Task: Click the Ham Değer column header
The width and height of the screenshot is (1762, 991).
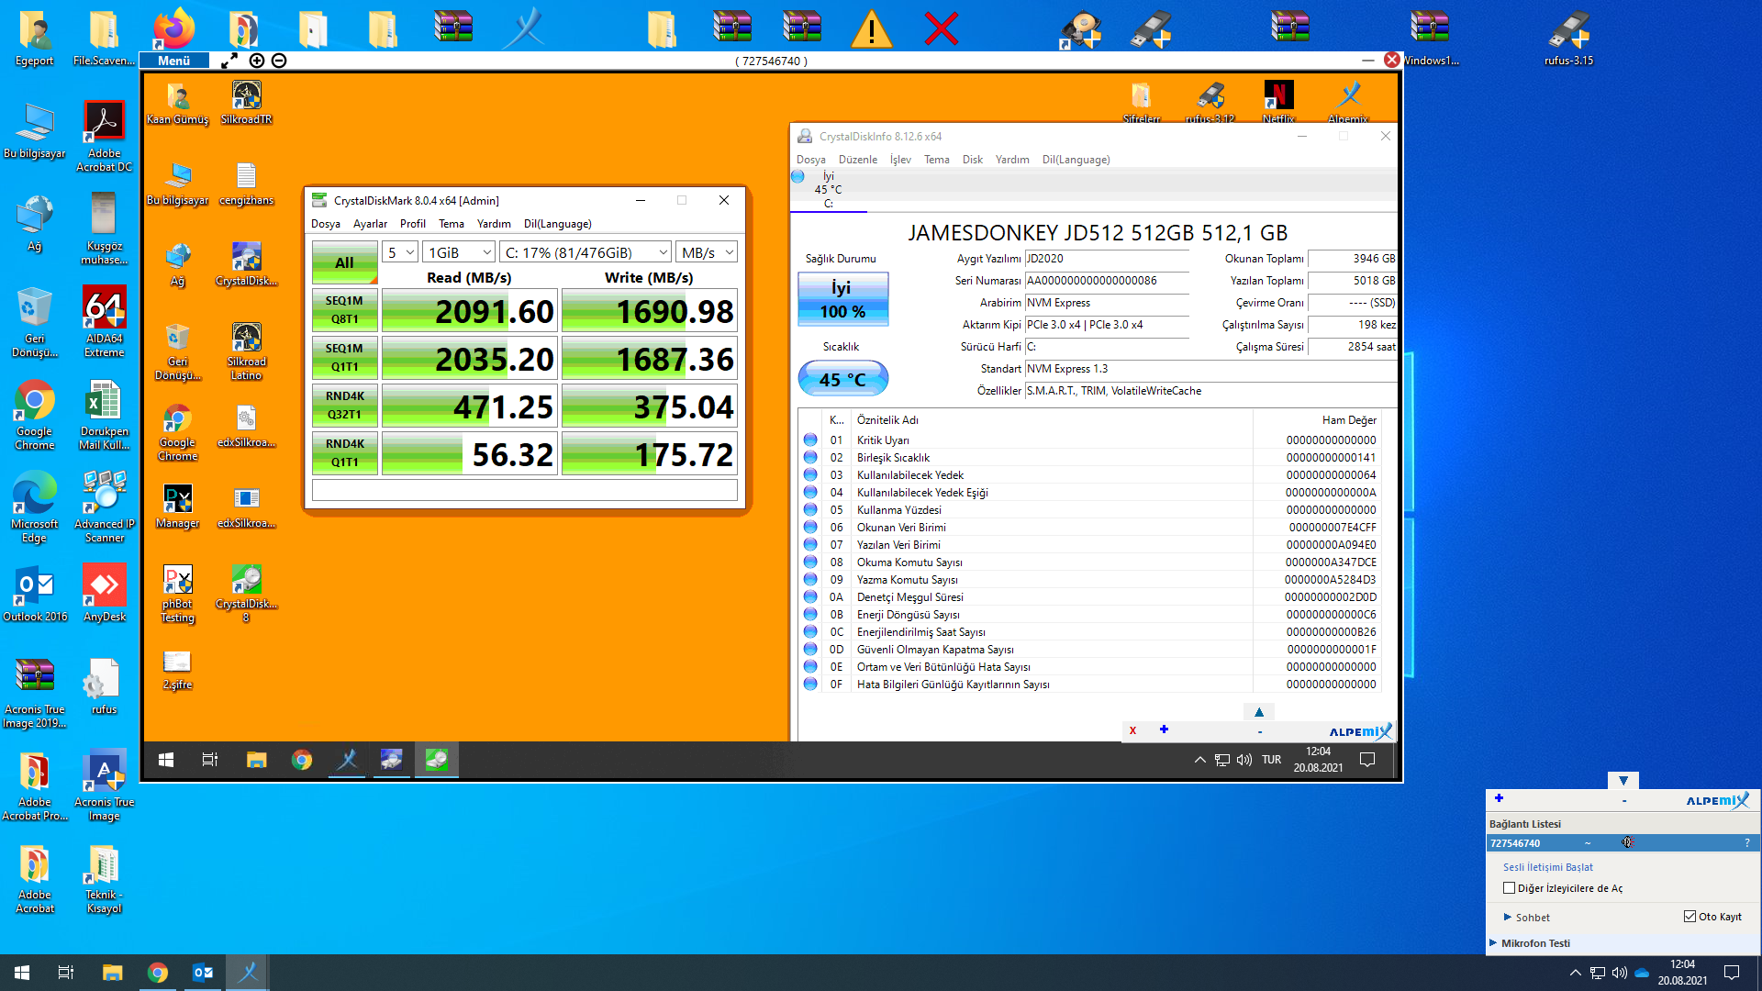Action: (1349, 420)
